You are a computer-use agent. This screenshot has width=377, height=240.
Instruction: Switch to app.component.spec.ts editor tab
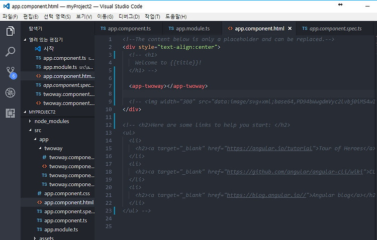click(335, 28)
